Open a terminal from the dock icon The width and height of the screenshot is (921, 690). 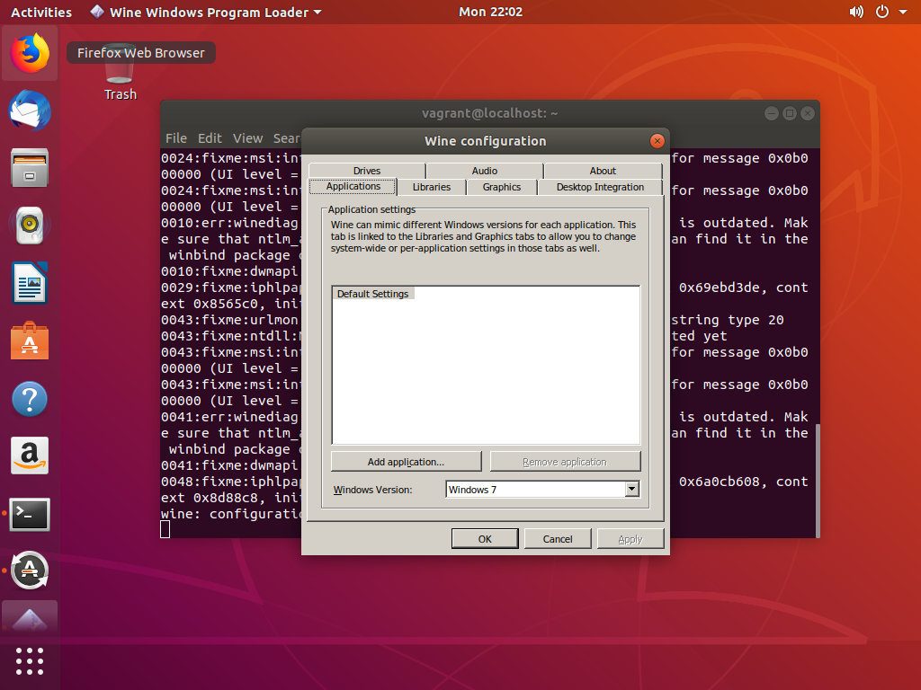point(30,513)
